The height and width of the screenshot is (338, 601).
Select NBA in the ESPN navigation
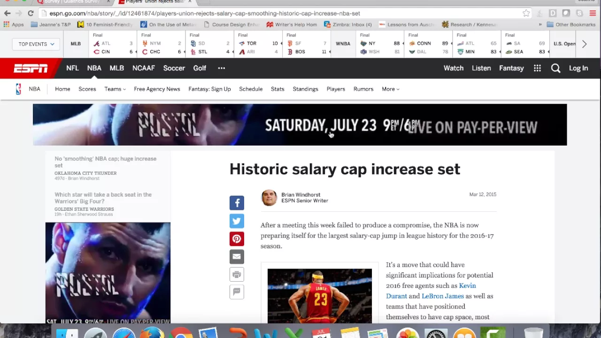[94, 68]
